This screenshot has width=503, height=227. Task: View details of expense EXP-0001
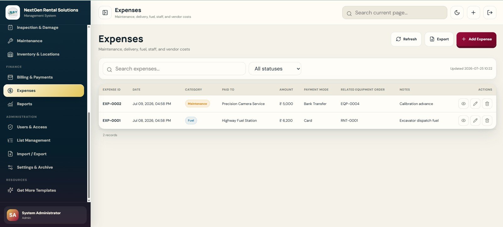463,120
